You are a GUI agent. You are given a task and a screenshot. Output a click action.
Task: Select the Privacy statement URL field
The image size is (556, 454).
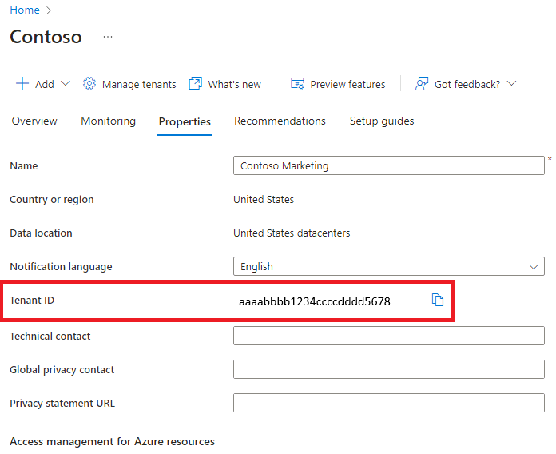coord(388,404)
